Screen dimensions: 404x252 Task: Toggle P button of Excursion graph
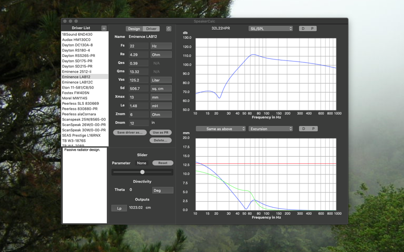[x=313, y=129]
